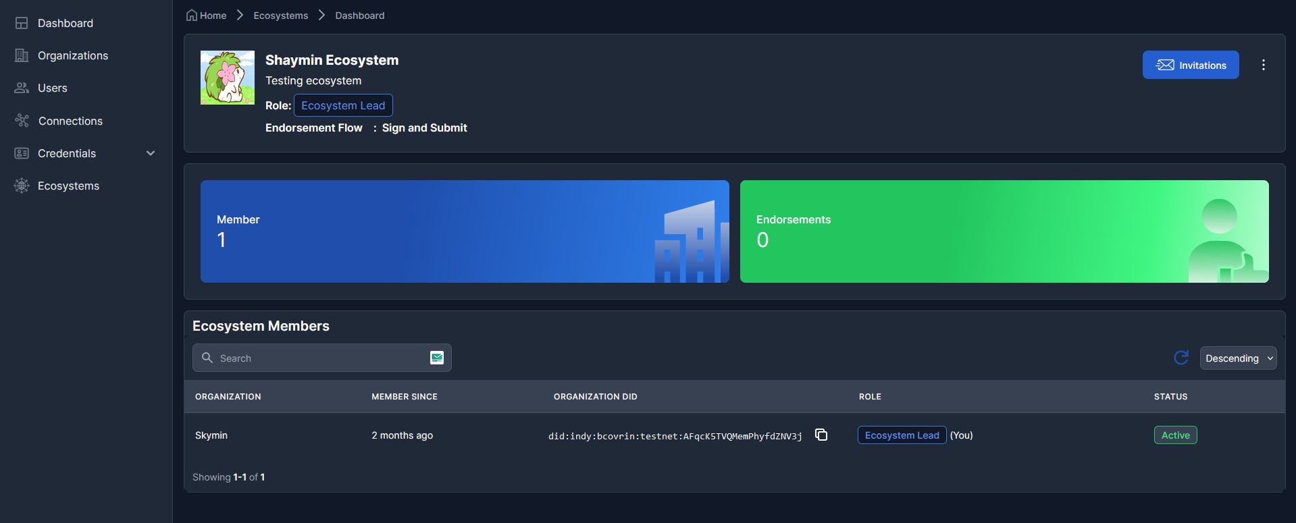Screen dimensions: 1296x523
Task: Open Dashboard from the sidebar
Action: (65, 23)
